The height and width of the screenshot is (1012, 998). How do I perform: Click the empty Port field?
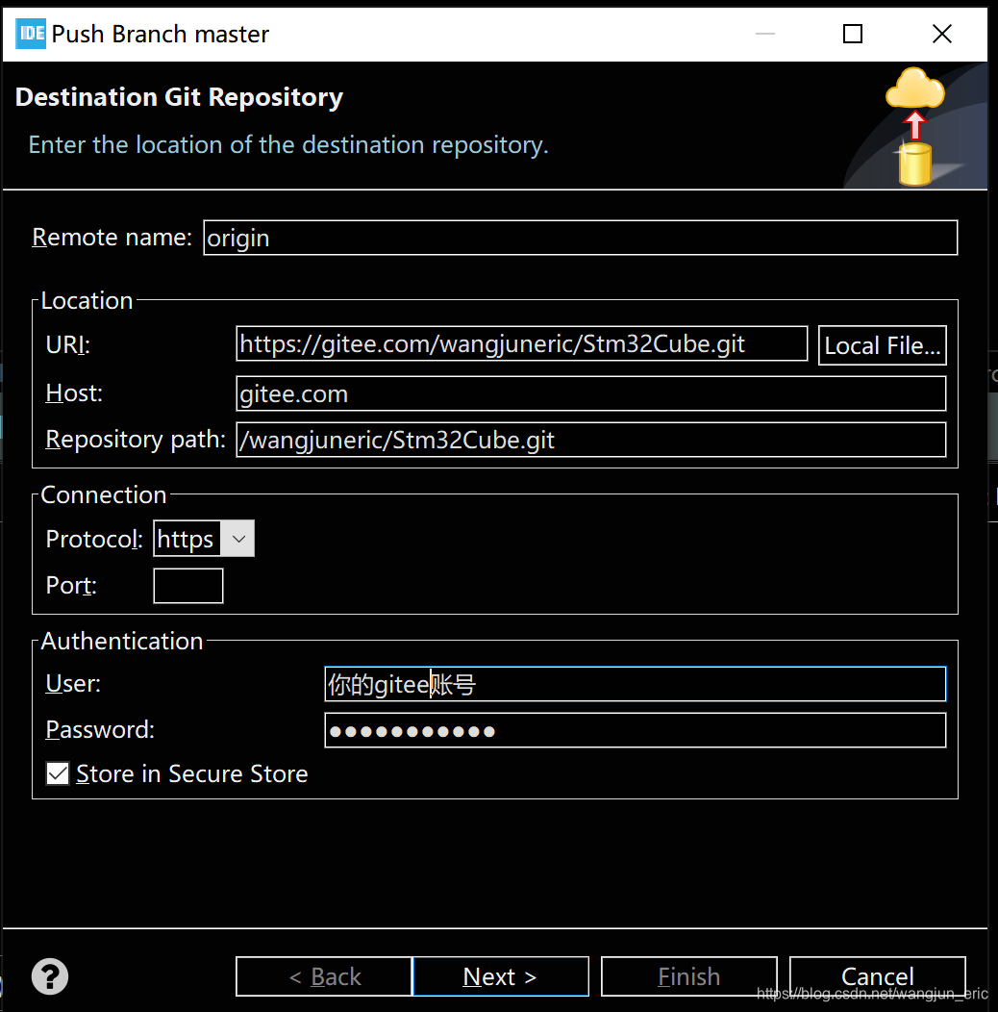click(x=188, y=586)
